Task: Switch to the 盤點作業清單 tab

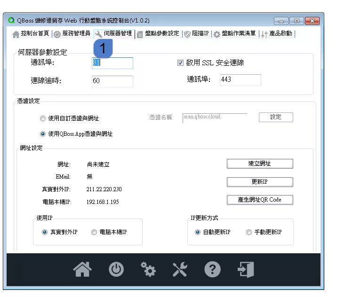Action: [235, 34]
